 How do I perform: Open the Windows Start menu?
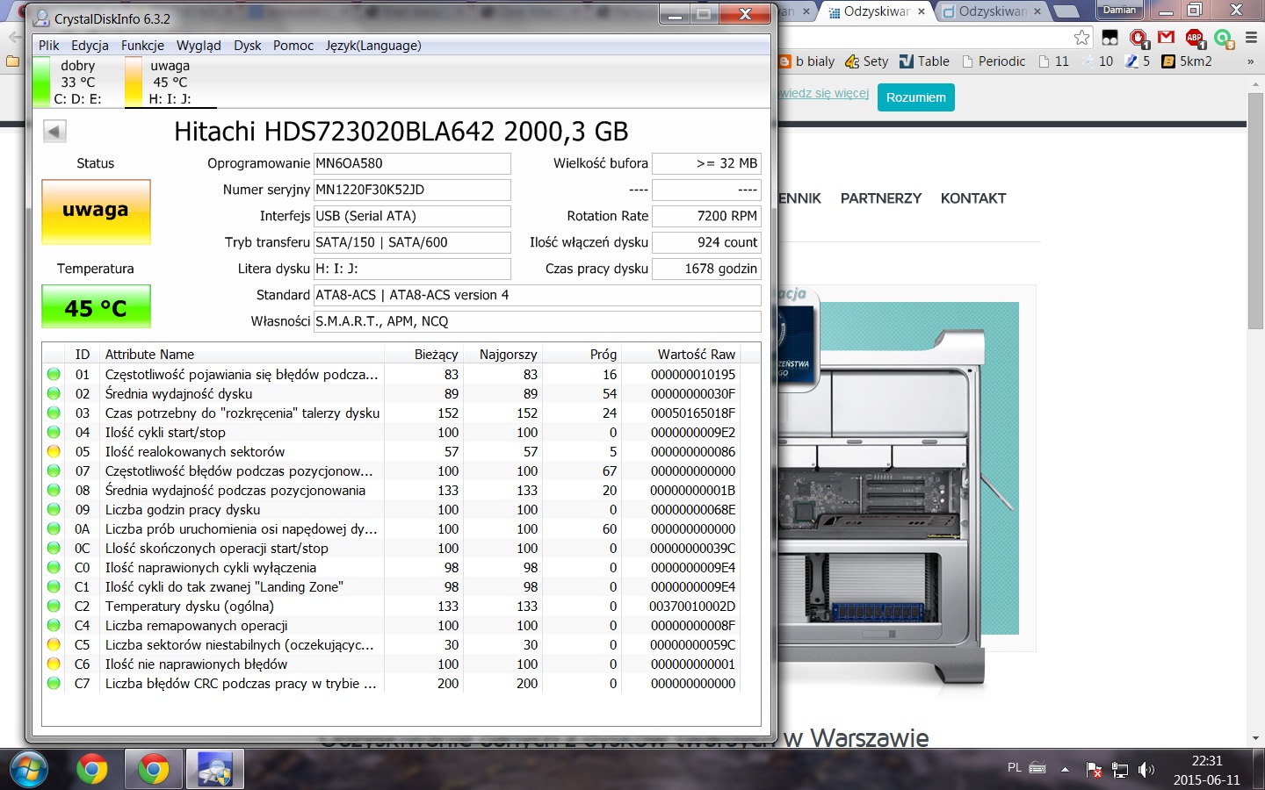tap(28, 770)
